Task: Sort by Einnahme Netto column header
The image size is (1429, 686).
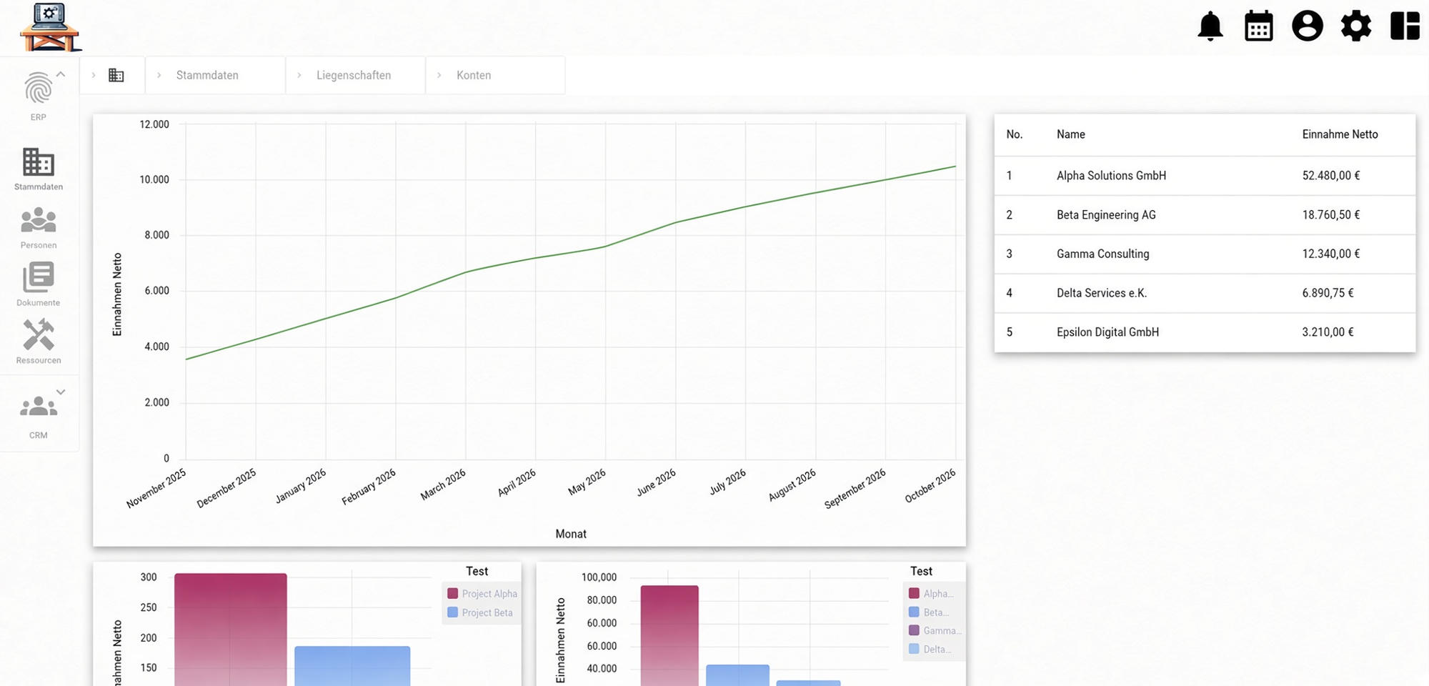Action: click(x=1340, y=134)
